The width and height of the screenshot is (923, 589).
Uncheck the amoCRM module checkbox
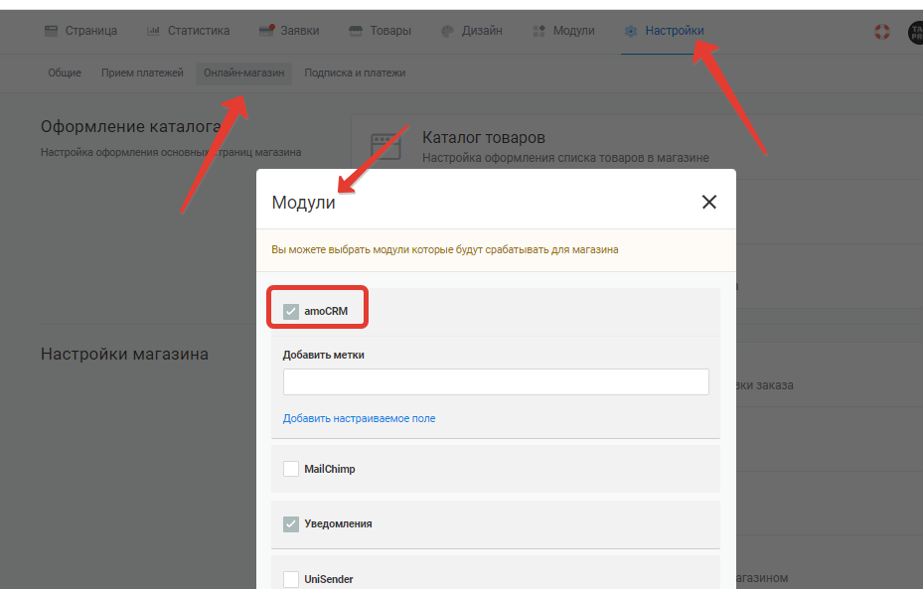click(x=291, y=311)
